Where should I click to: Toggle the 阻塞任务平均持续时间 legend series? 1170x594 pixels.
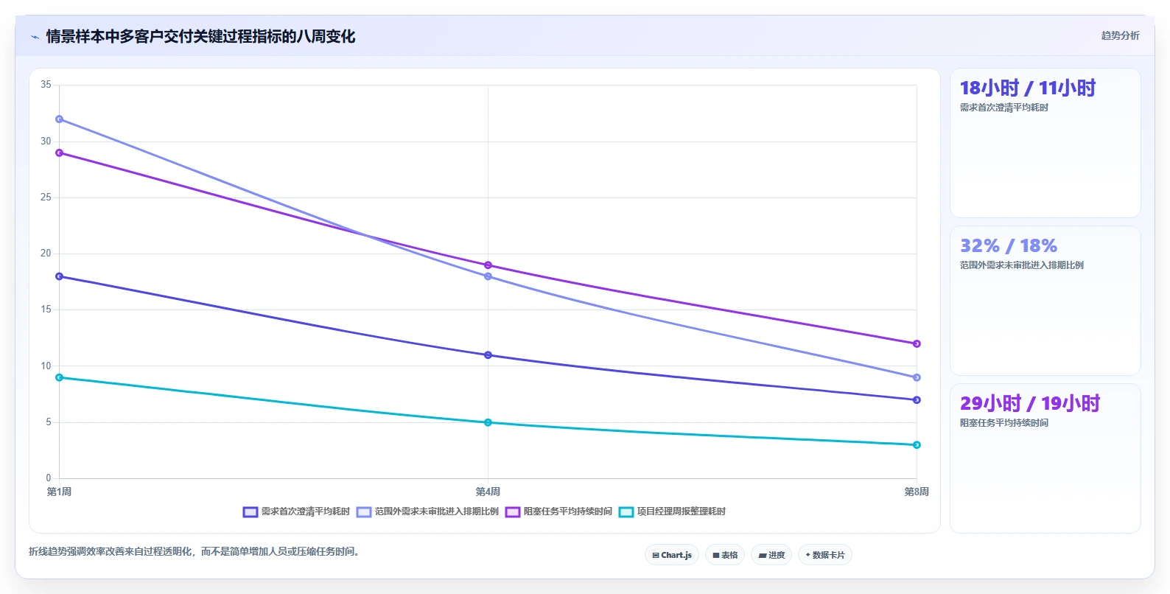point(558,511)
